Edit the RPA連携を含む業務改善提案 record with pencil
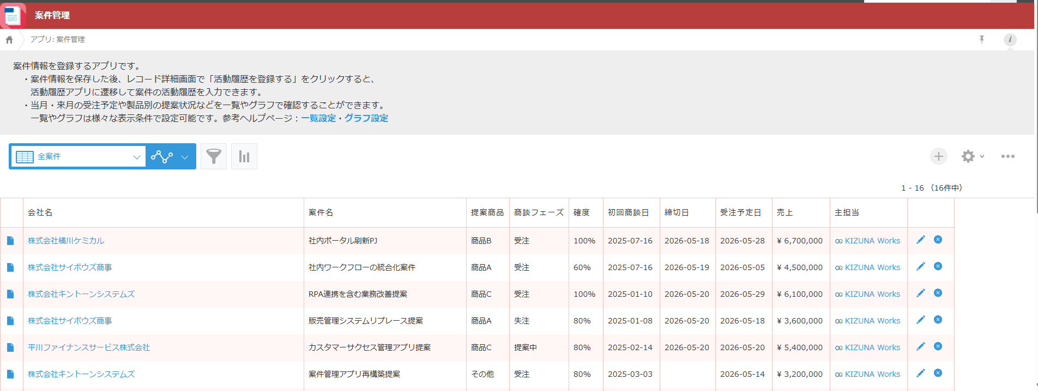Image resolution: width=1038 pixels, height=391 pixels. tap(921, 293)
